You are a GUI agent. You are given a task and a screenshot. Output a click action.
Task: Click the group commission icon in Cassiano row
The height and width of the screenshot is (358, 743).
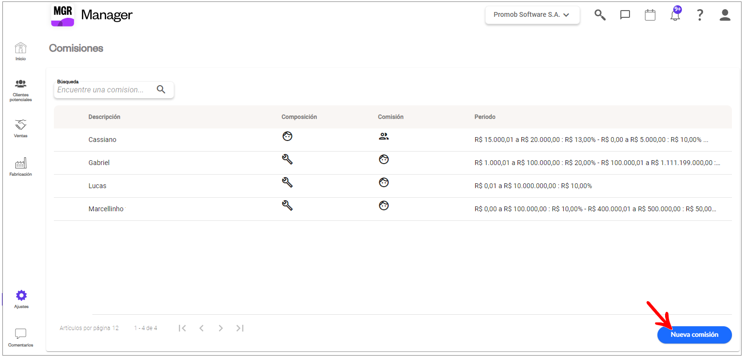click(x=384, y=136)
